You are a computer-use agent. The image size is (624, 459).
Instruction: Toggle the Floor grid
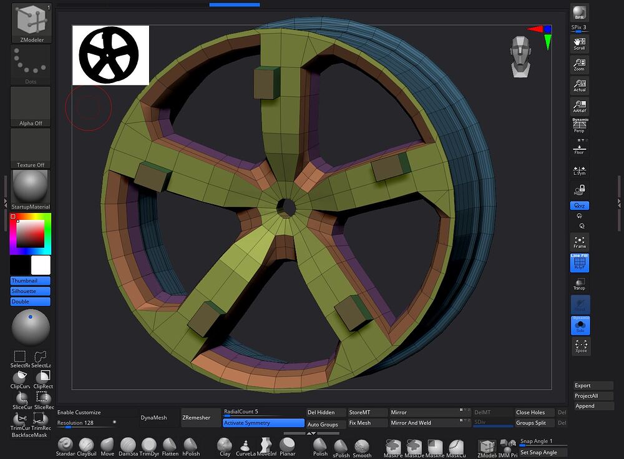tap(580, 147)
